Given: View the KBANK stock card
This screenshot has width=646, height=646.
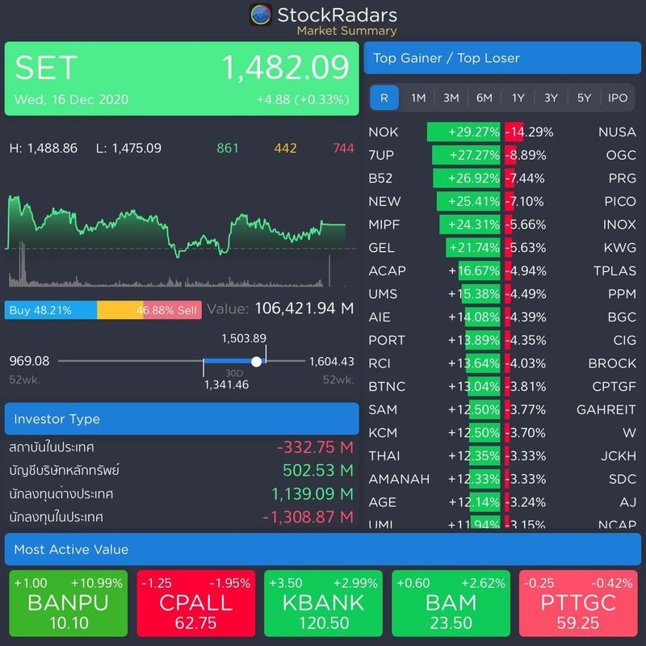Looking at the screenshot, I should [321, 602].
